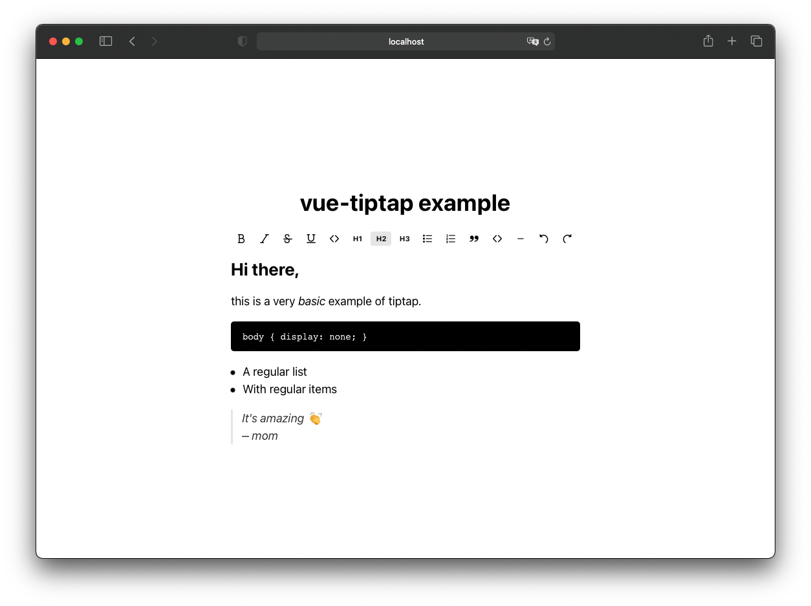Open a new browser tab
The height and width of the screenshot is (606, 811).
click(731, 41)
